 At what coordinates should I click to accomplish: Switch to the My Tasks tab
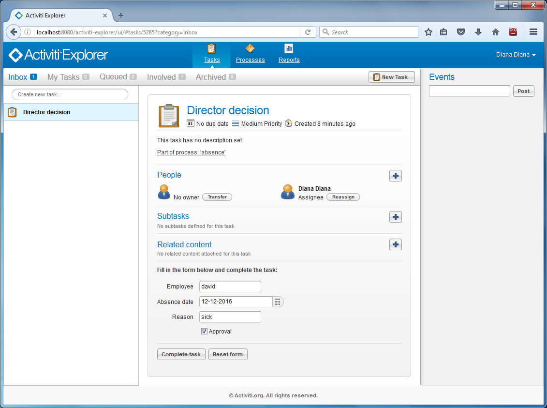[63, 77]
